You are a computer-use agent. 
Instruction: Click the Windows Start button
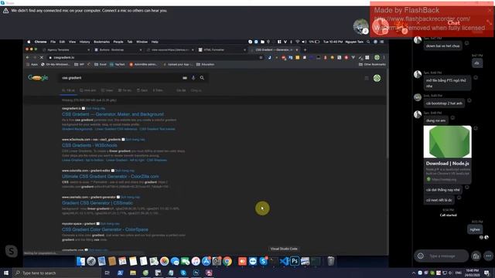(x=6, y=273)
